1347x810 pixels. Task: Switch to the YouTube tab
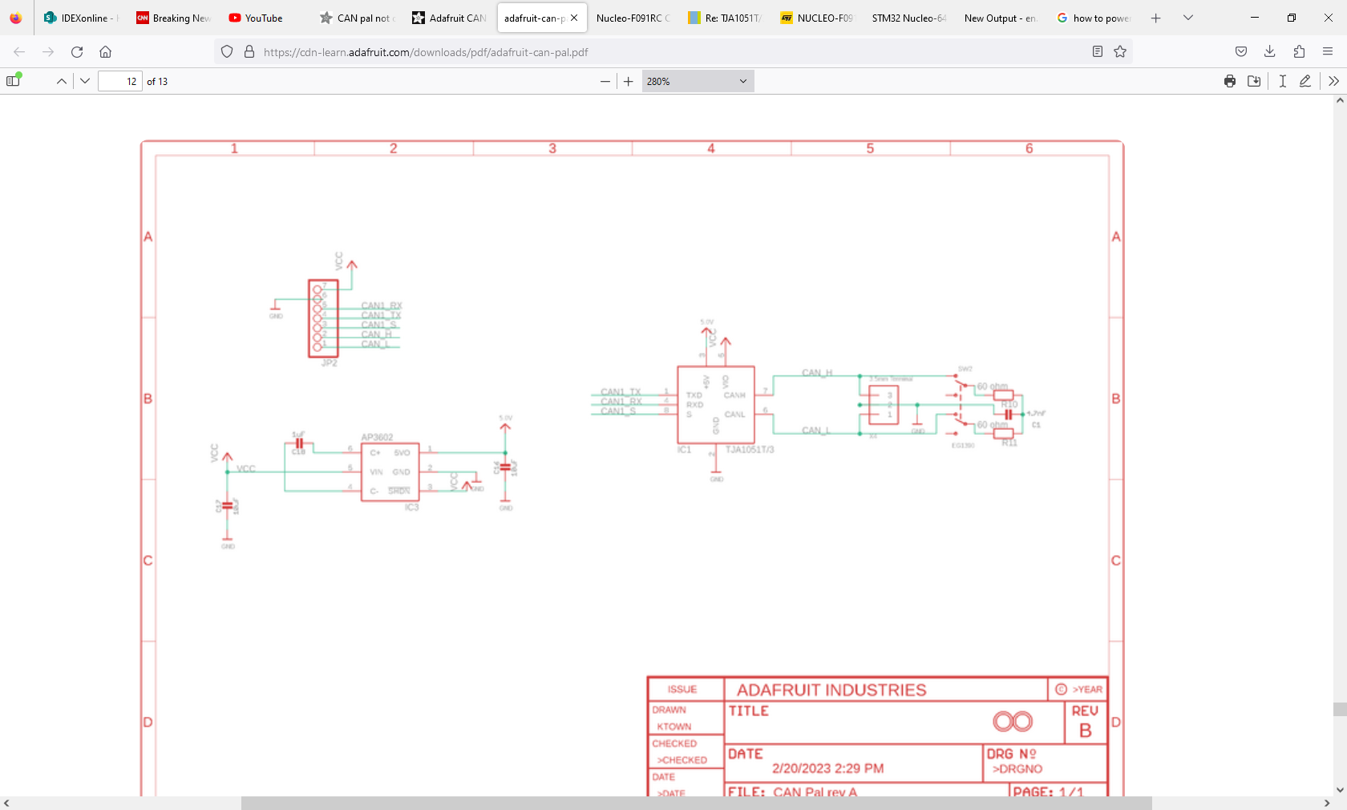[255, 18]
